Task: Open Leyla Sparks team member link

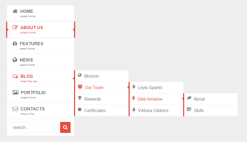Action: (x=150, y=87)
